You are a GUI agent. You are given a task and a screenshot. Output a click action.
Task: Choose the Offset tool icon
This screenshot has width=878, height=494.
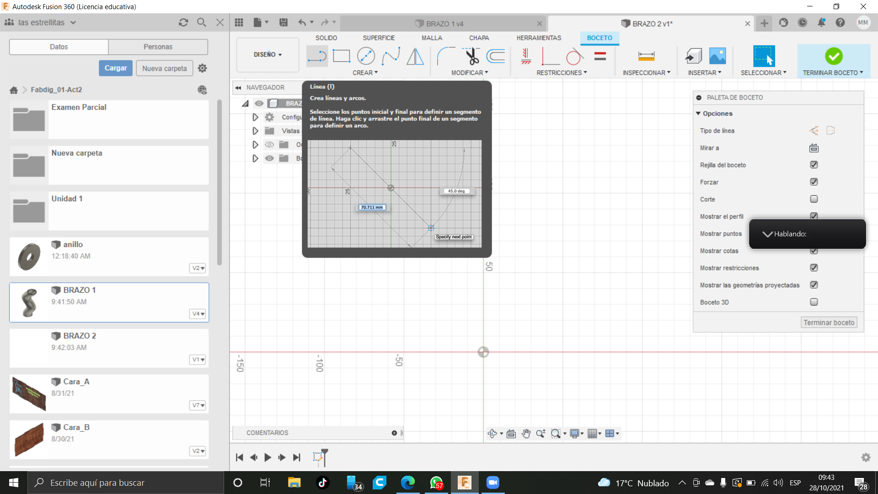click(x=496, y=56)
